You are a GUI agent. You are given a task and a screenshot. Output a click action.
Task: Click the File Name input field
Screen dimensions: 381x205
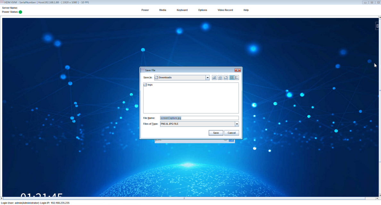coord(199,118)
